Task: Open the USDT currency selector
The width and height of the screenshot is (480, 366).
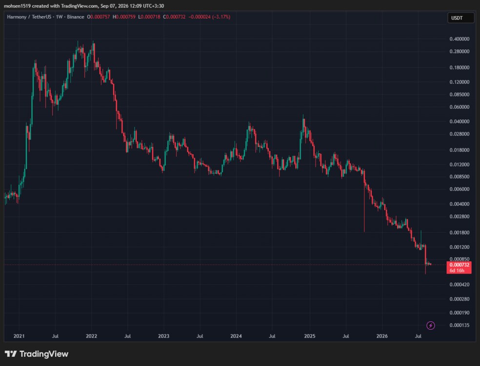Action: [x=460, y=18]
